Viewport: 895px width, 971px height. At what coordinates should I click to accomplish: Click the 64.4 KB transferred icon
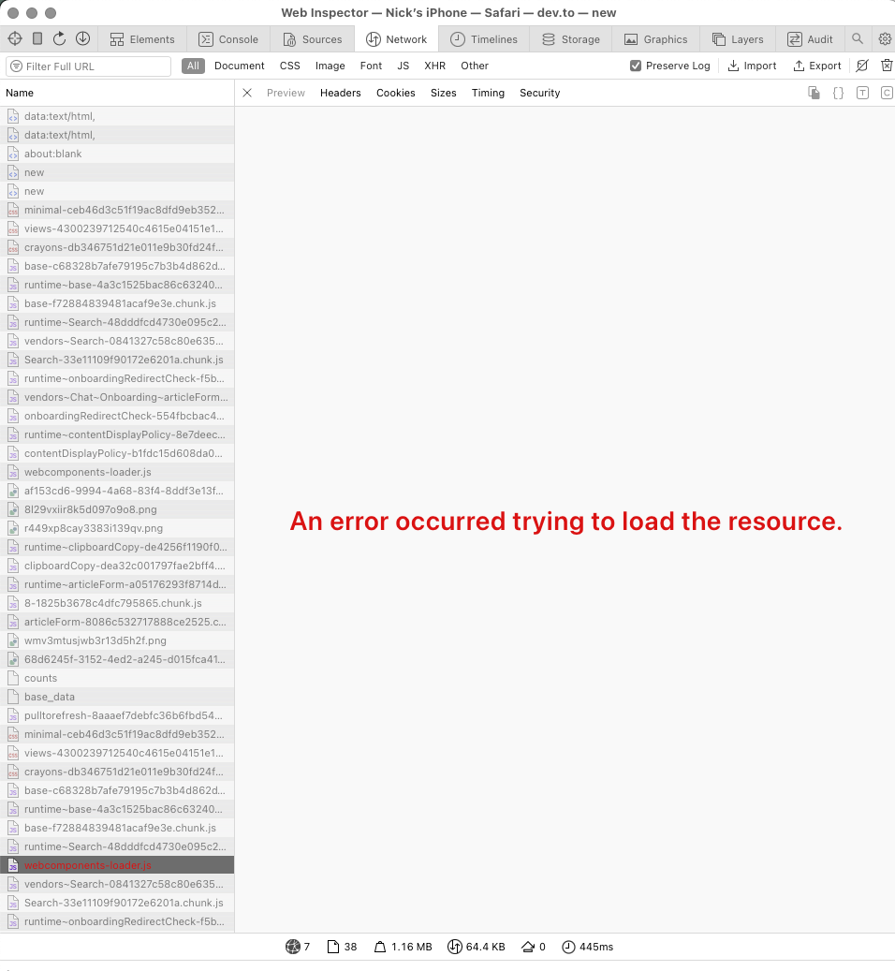point(454,947)
